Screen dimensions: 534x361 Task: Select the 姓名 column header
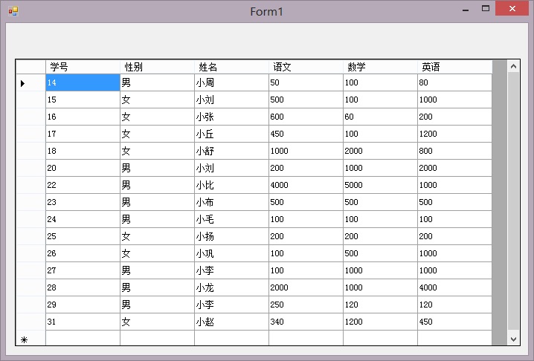[231, 67]
